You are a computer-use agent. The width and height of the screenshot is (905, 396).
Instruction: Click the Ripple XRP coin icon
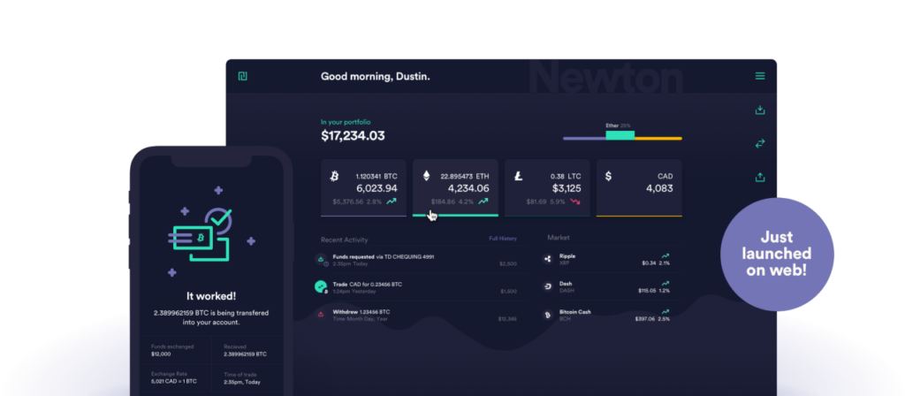[x=548, y=259]
